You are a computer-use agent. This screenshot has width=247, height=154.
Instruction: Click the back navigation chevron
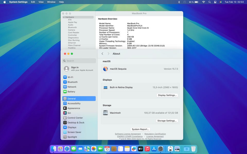(x=102, y=54)
